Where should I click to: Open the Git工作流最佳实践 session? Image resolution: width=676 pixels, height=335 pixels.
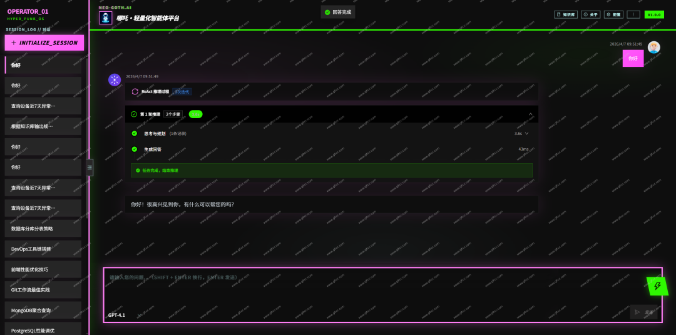tap(43, 290)
